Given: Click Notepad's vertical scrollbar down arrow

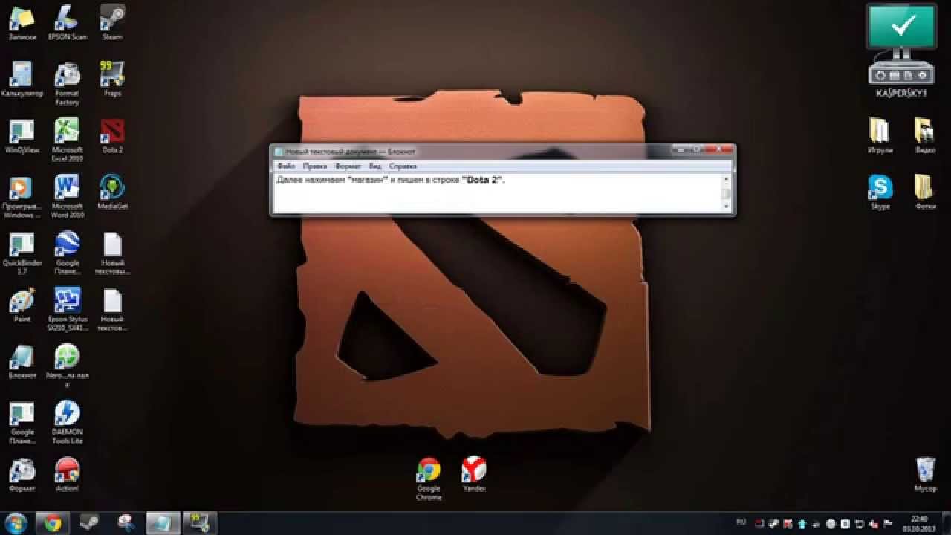Looking at the screenshot, I should pos(727,207).
